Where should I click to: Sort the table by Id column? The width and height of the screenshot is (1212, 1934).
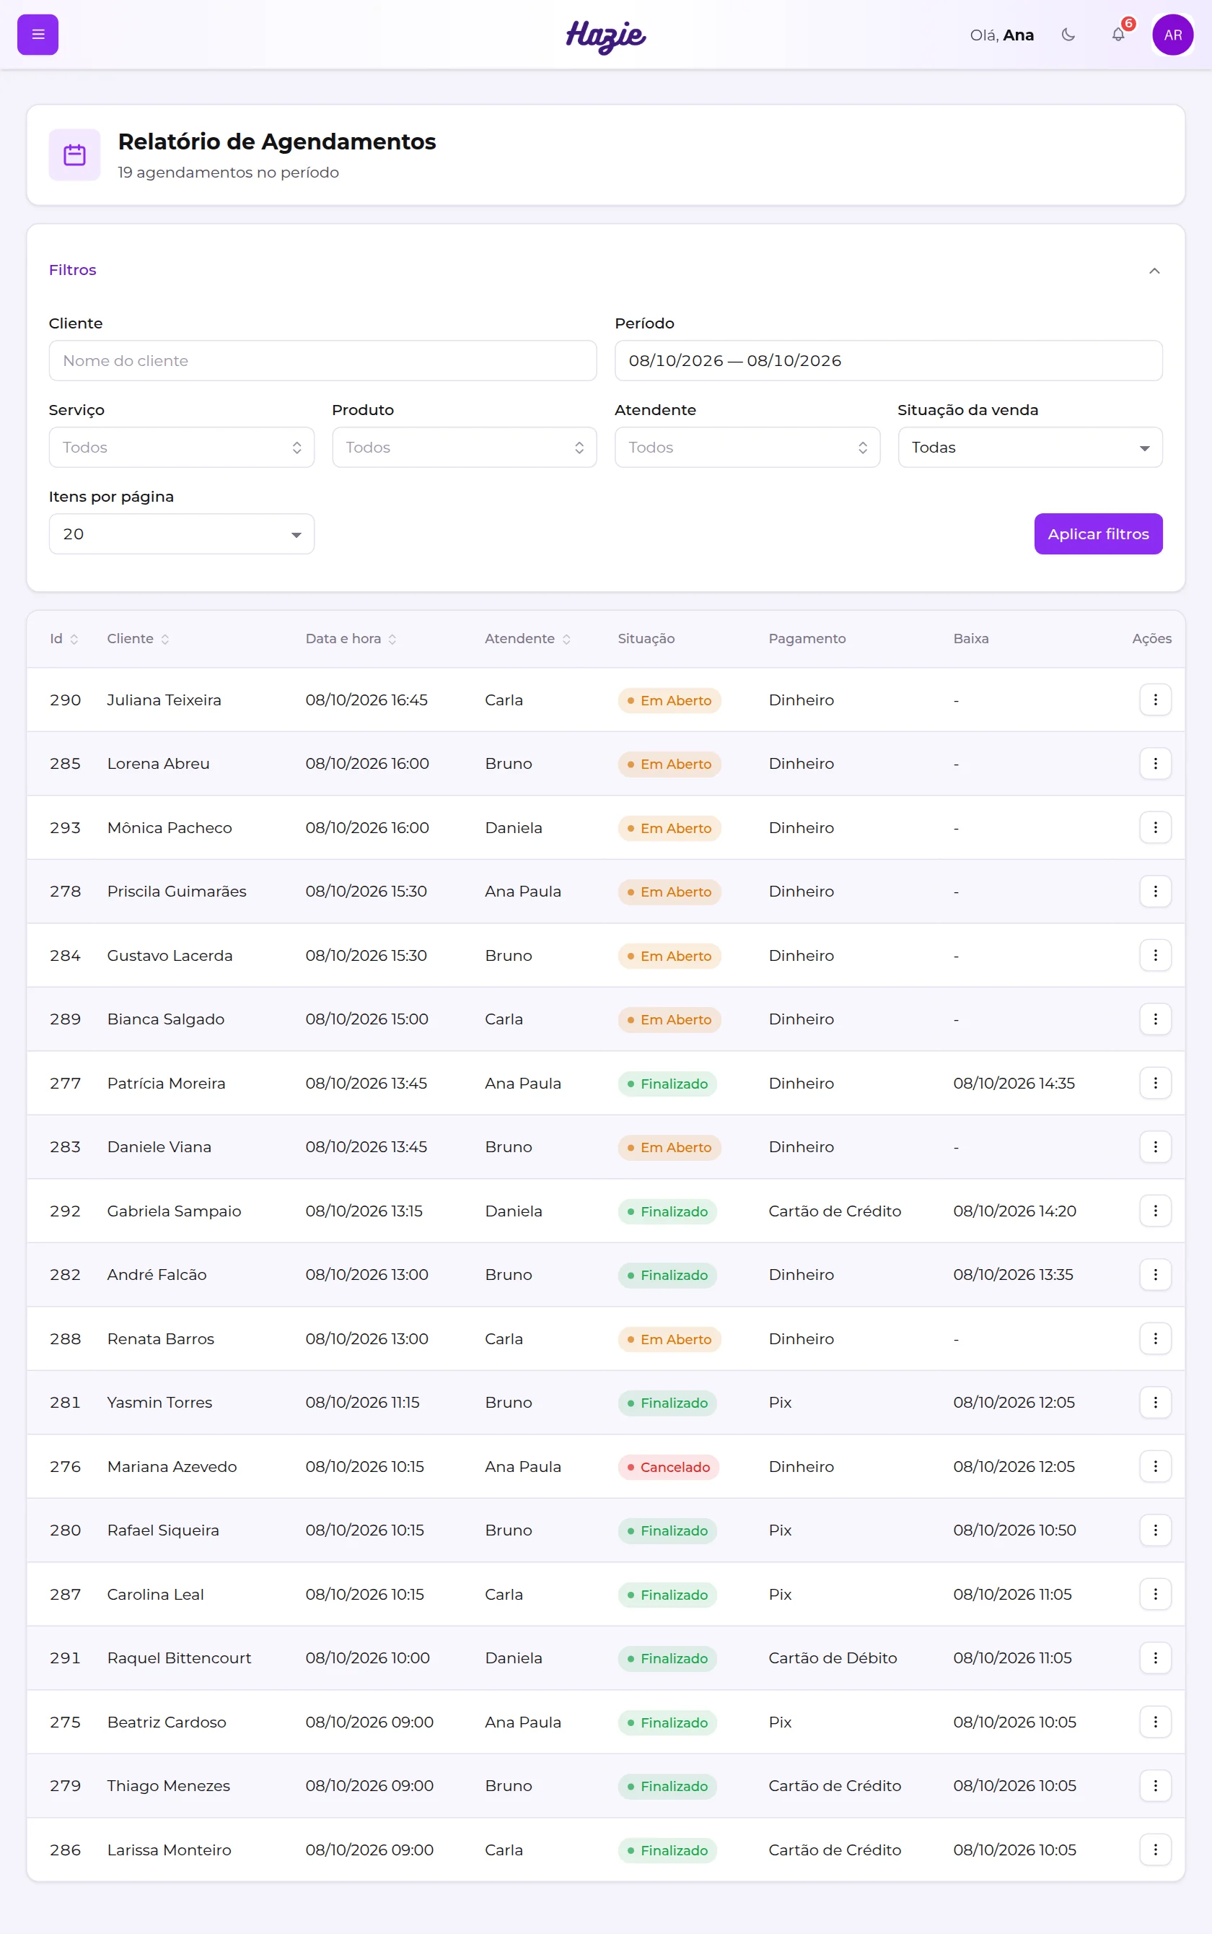[64, 640]
